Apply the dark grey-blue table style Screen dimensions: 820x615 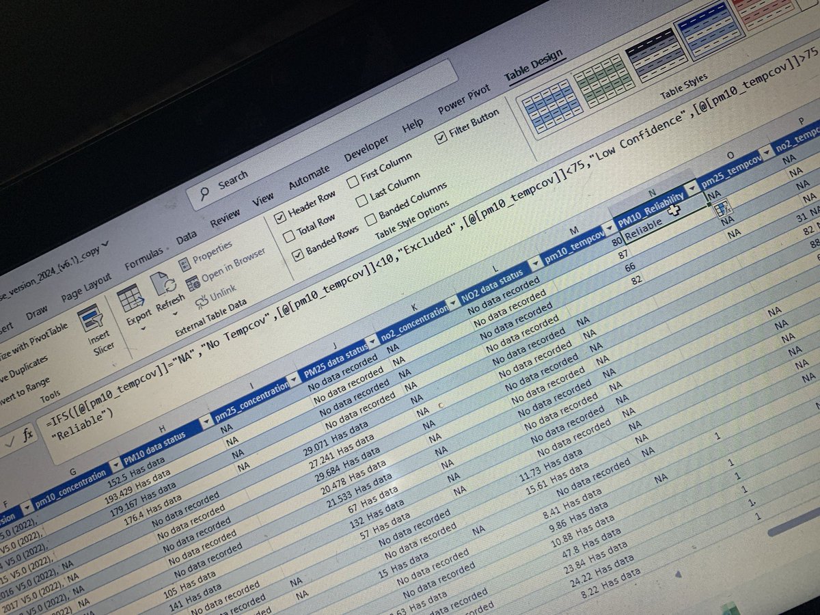(657, 54)
